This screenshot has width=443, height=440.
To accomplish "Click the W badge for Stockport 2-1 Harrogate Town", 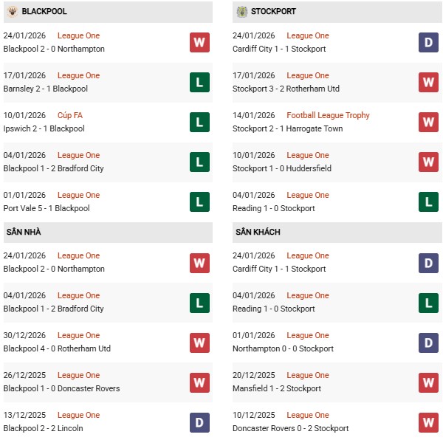I will [x=429, y=122].
